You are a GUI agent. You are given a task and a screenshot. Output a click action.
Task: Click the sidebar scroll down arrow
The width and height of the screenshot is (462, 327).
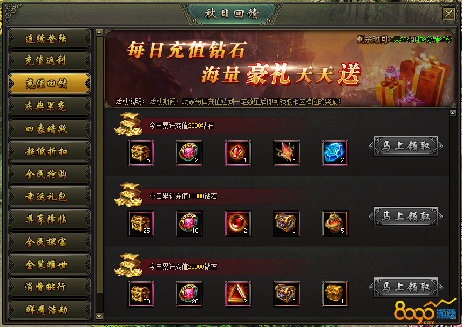point(99,316)
